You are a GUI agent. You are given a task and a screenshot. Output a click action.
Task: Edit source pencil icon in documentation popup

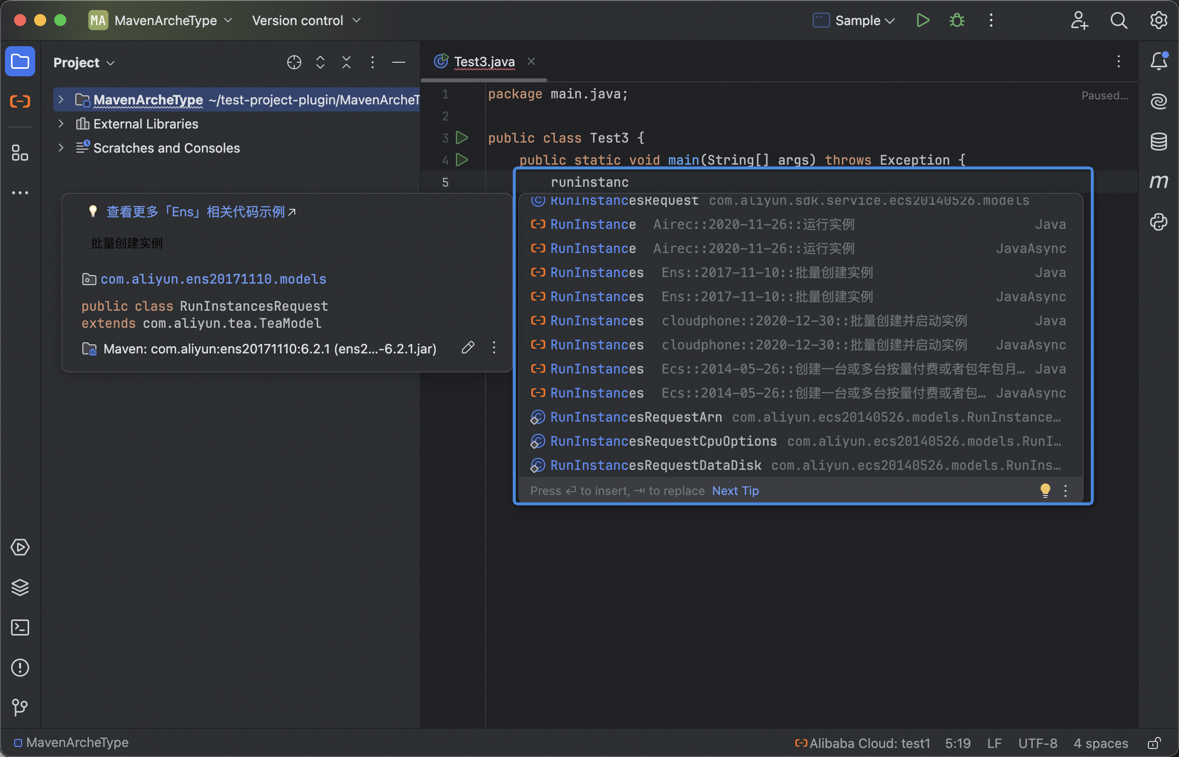[x=468, y=347]
